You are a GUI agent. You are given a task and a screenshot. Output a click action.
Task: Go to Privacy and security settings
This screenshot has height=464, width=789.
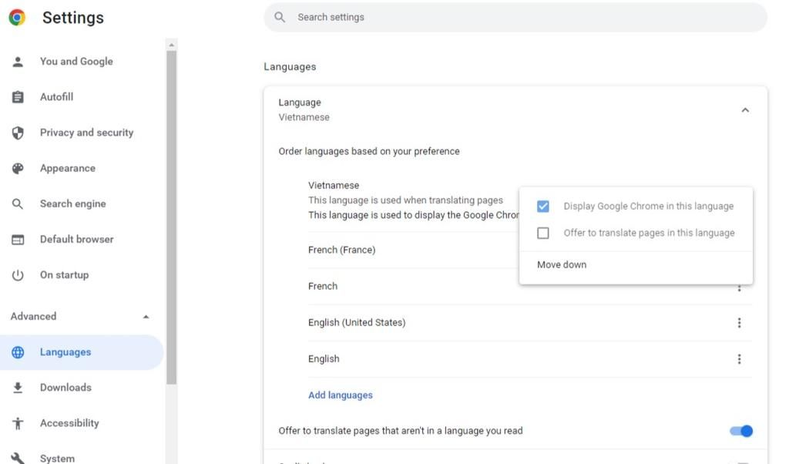tap(86, 133)
